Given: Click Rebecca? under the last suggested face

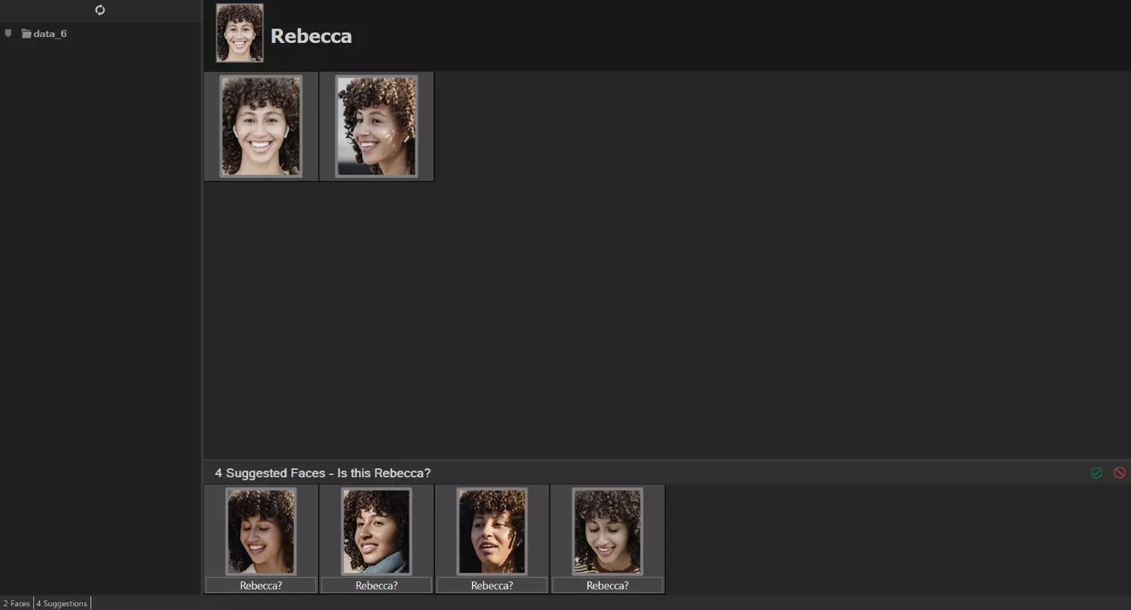Looking at the screenshot, I should tap(607, 585).
